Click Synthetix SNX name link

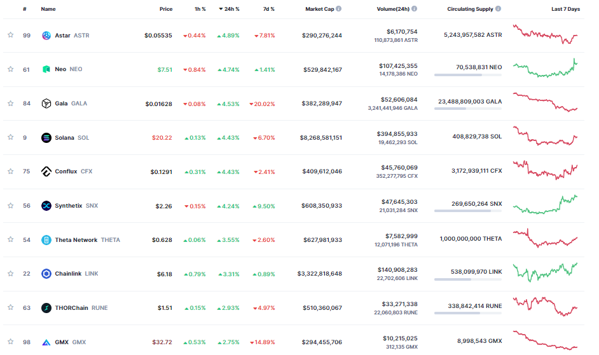76,206
